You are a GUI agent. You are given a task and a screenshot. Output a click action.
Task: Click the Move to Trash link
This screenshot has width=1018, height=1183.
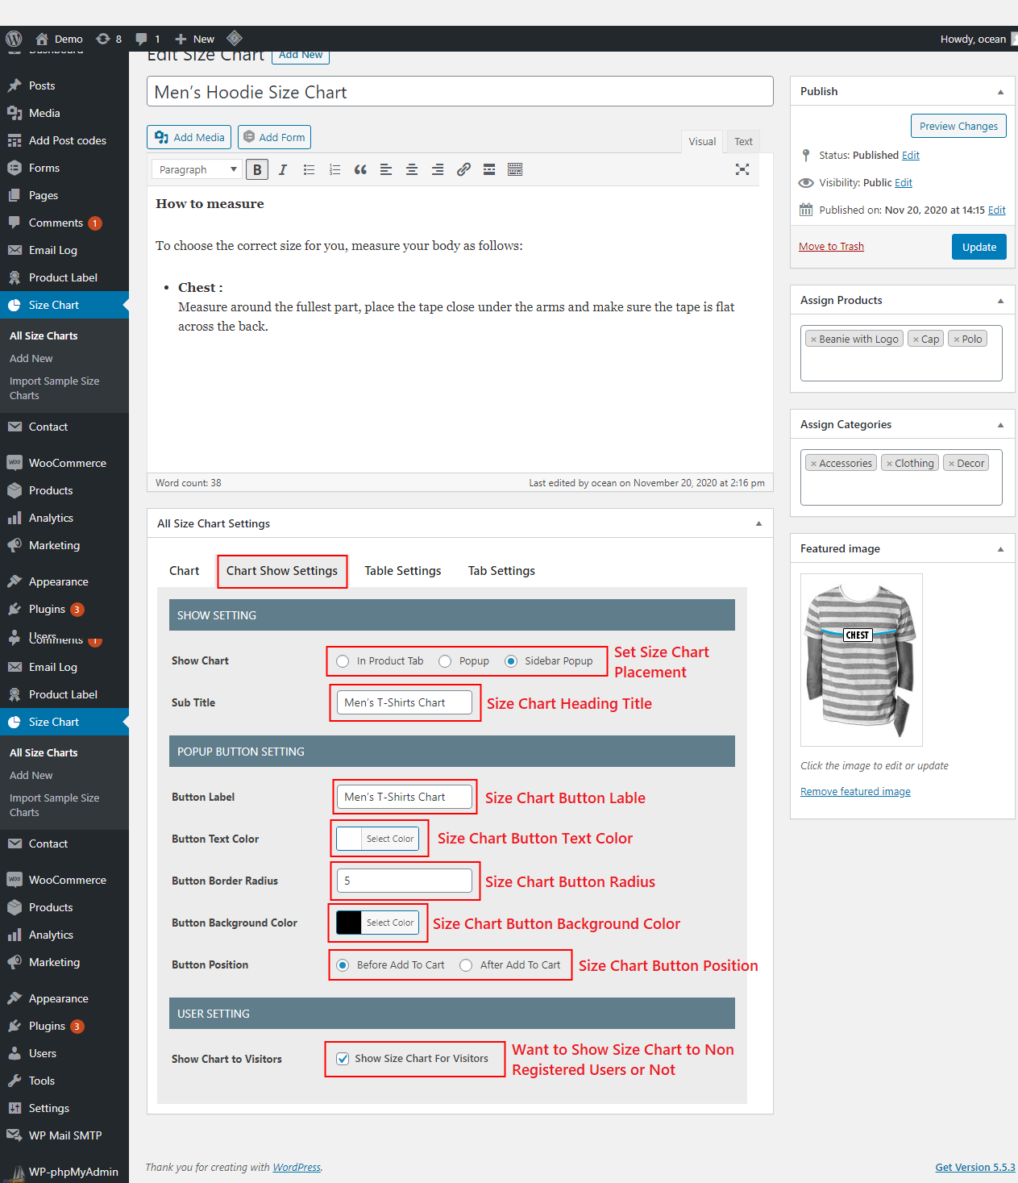click(831, 246)
